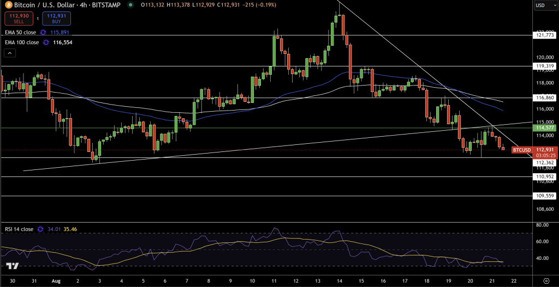Open chart settings gear icon

click(546, 280)
